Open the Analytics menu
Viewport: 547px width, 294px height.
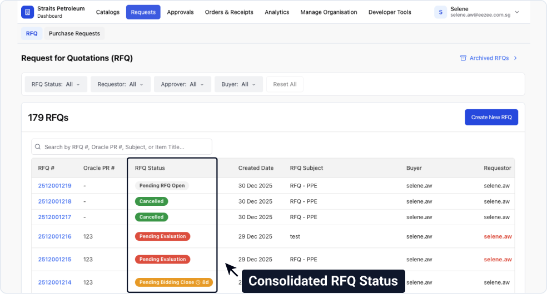coord(277,12)
